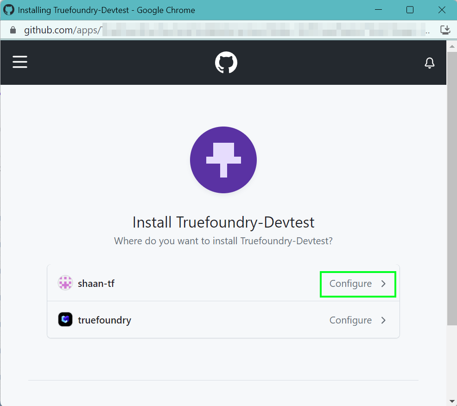Click the scrollbar down arrow
This screenshot has height=406, width=457.
(452, 401)
